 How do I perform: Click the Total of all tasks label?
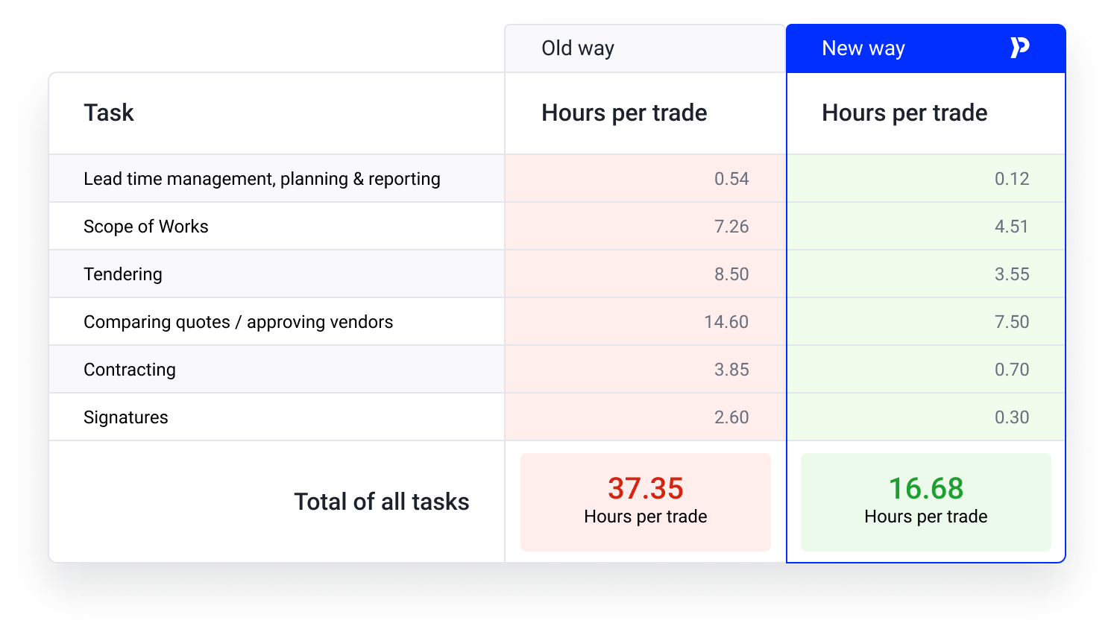pos(382,502)
